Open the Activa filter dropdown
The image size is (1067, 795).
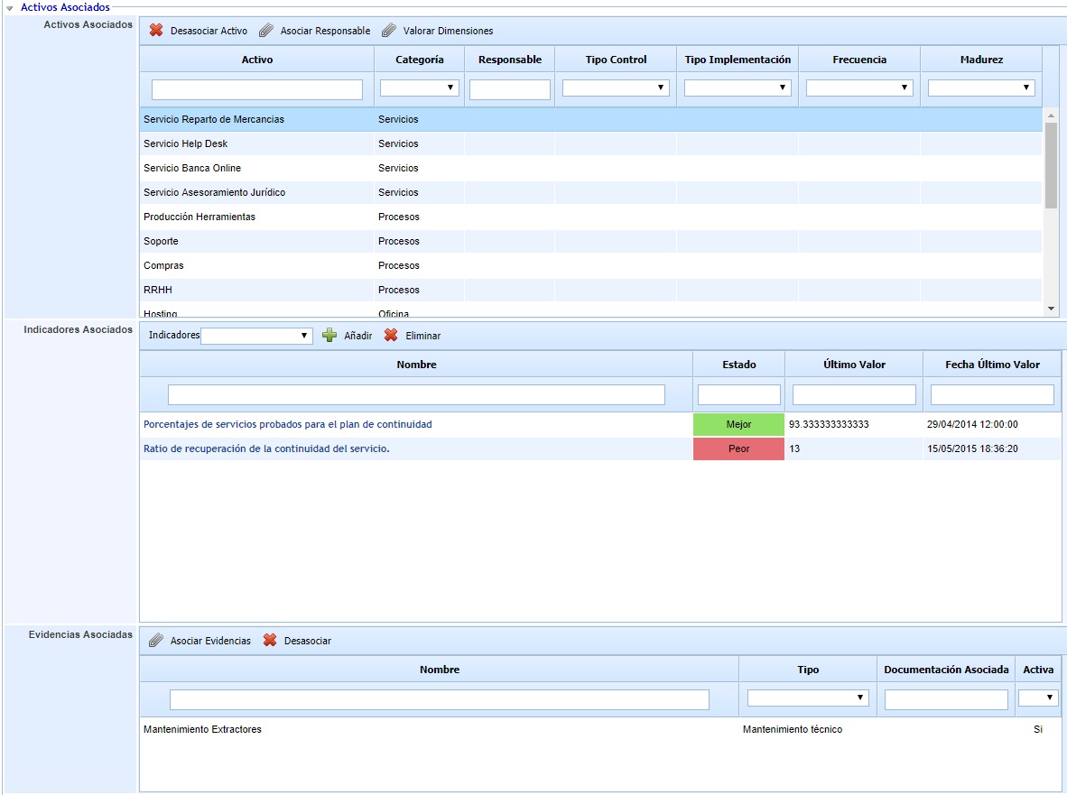pos(1039,698)
